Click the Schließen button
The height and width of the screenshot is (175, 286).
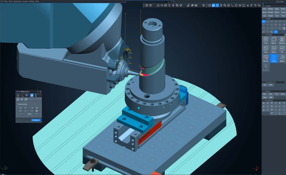[x=36, y=120]
